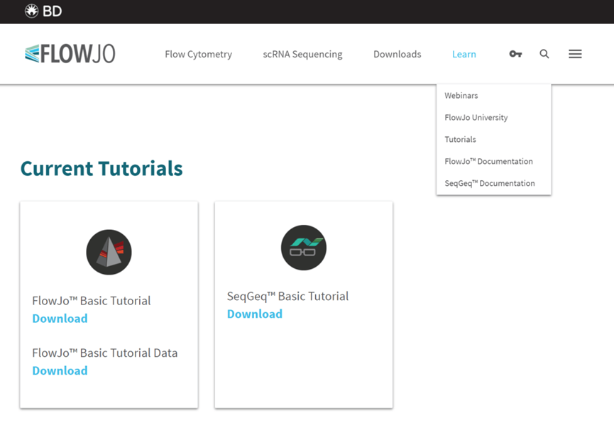
Task: Open the Flow Cytometry menu
Action: coord(199,54)
